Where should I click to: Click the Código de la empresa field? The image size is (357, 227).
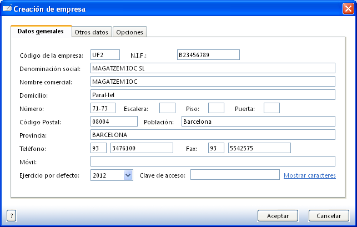click(x=104, y=54)
